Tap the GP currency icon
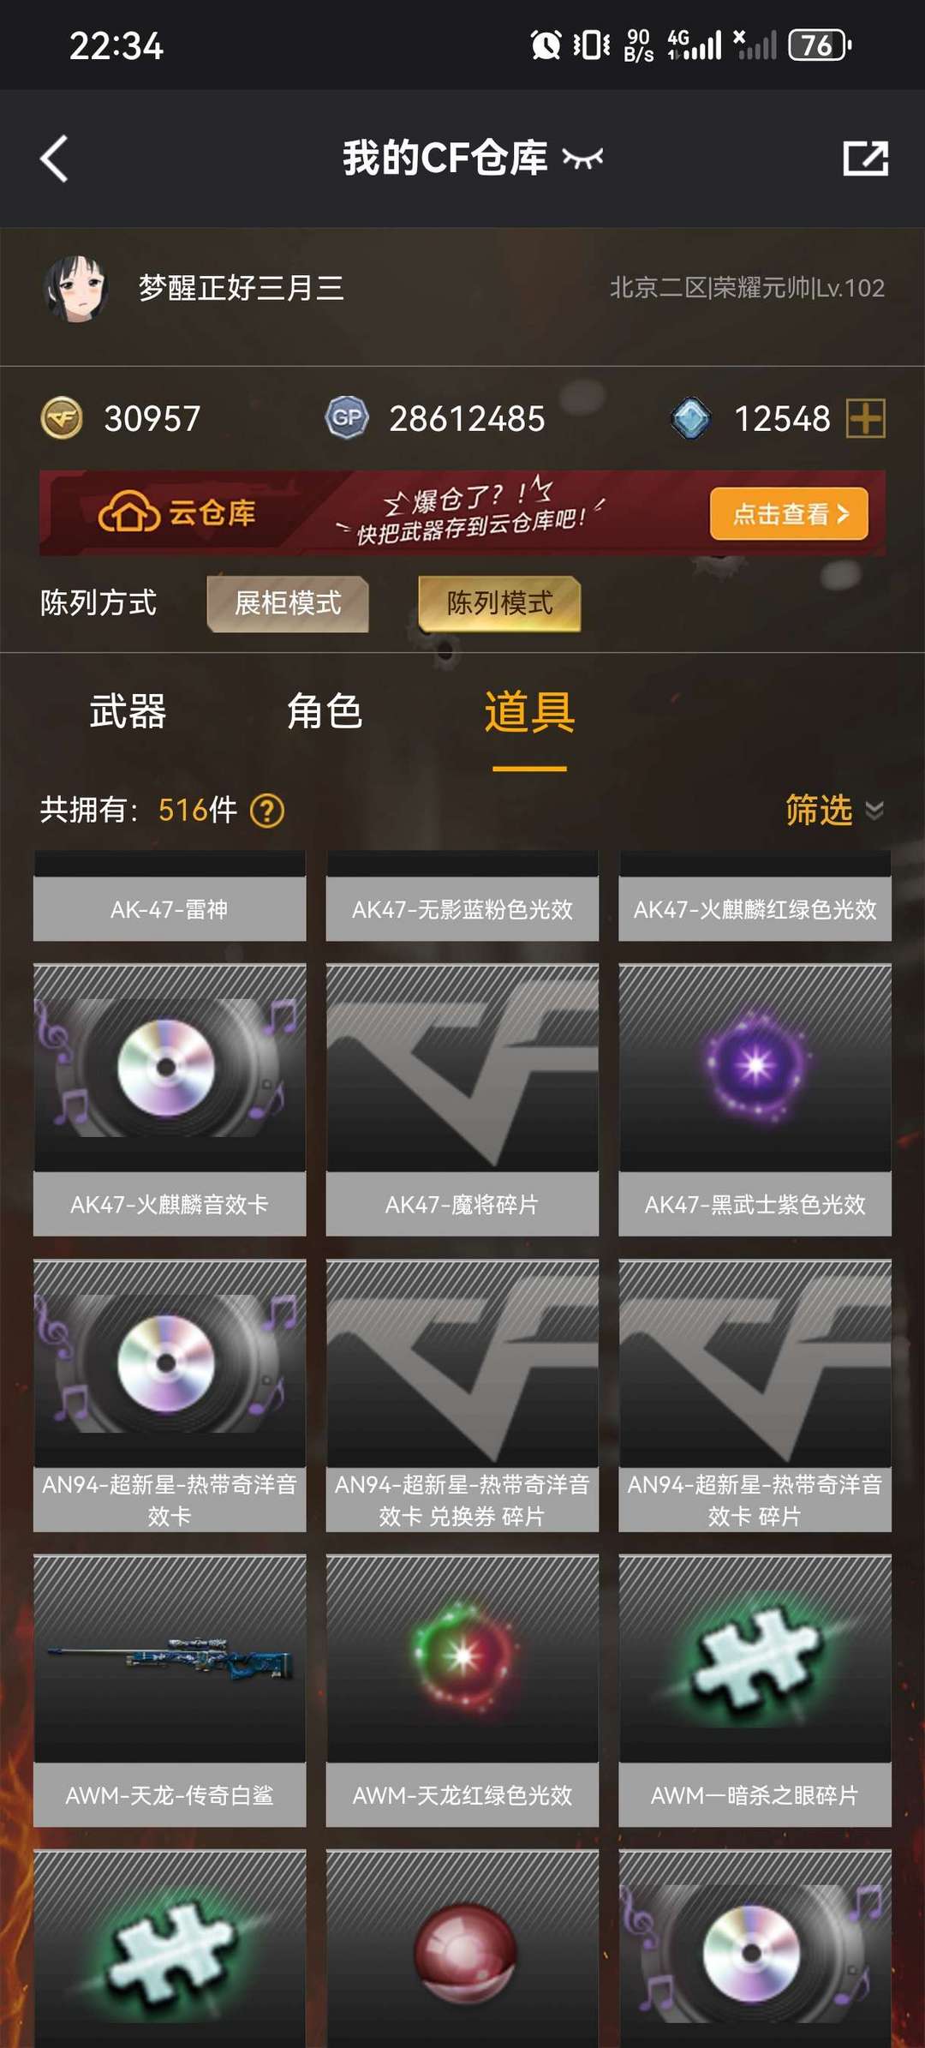The width and height of the screenshot is (925, 2048). (347, 417)
